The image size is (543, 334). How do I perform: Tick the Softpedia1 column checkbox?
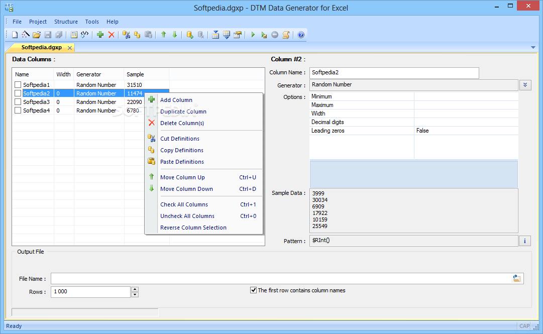click(18, 85)
